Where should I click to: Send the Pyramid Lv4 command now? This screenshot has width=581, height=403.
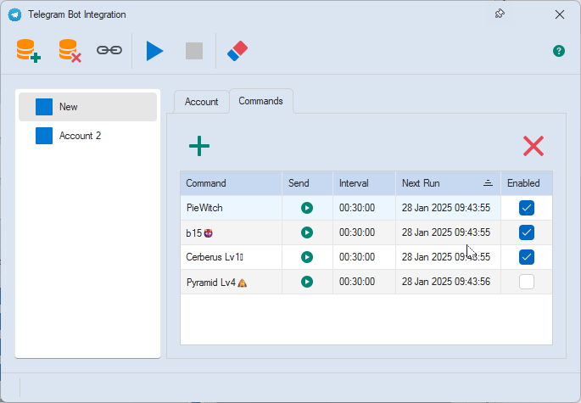307,282
